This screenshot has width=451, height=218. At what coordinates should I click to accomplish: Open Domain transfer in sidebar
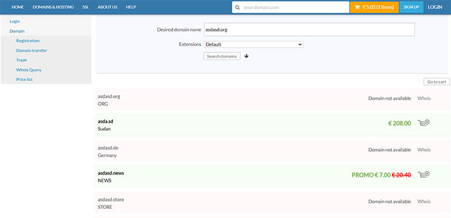(x=32, y=51)
